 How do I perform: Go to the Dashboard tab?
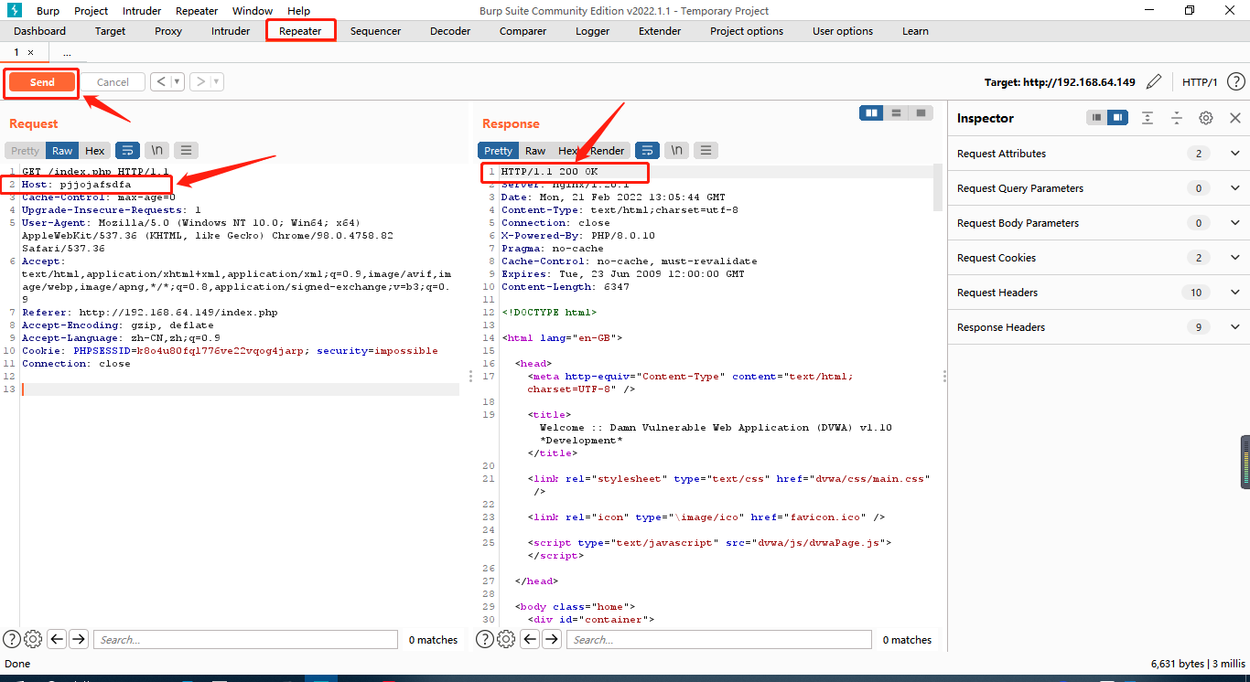click(39, 31)
